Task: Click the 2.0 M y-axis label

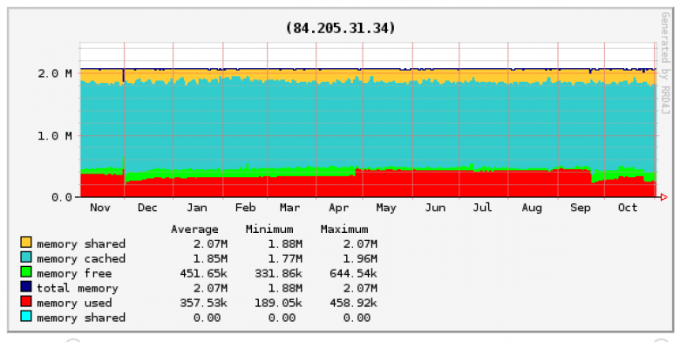Action: coord(55,73)
